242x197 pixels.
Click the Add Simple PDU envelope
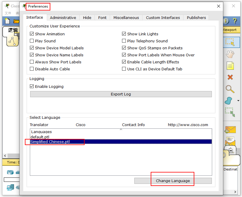tap(230, 130)
